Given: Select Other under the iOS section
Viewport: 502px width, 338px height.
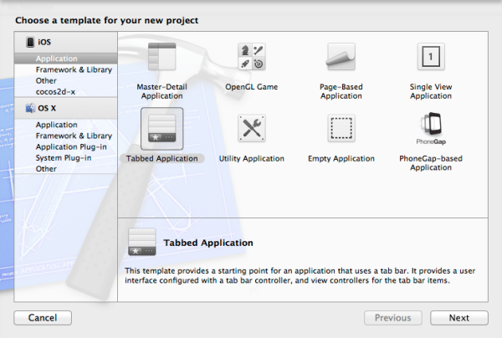Looking at the screenshot, I should pyautogui.click(x=47, y=81).
